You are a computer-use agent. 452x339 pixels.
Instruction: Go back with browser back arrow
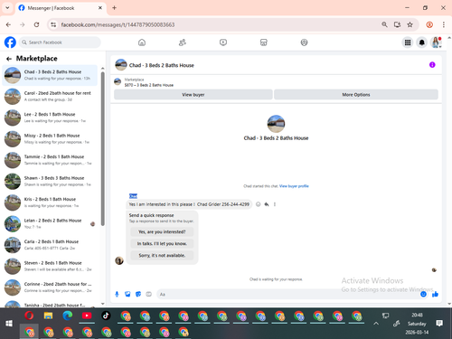click(8, 24)
